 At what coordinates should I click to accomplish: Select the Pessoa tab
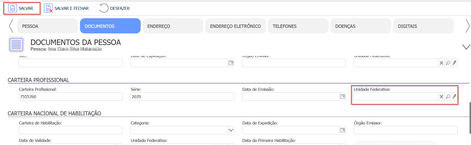(x=47, y=26)
